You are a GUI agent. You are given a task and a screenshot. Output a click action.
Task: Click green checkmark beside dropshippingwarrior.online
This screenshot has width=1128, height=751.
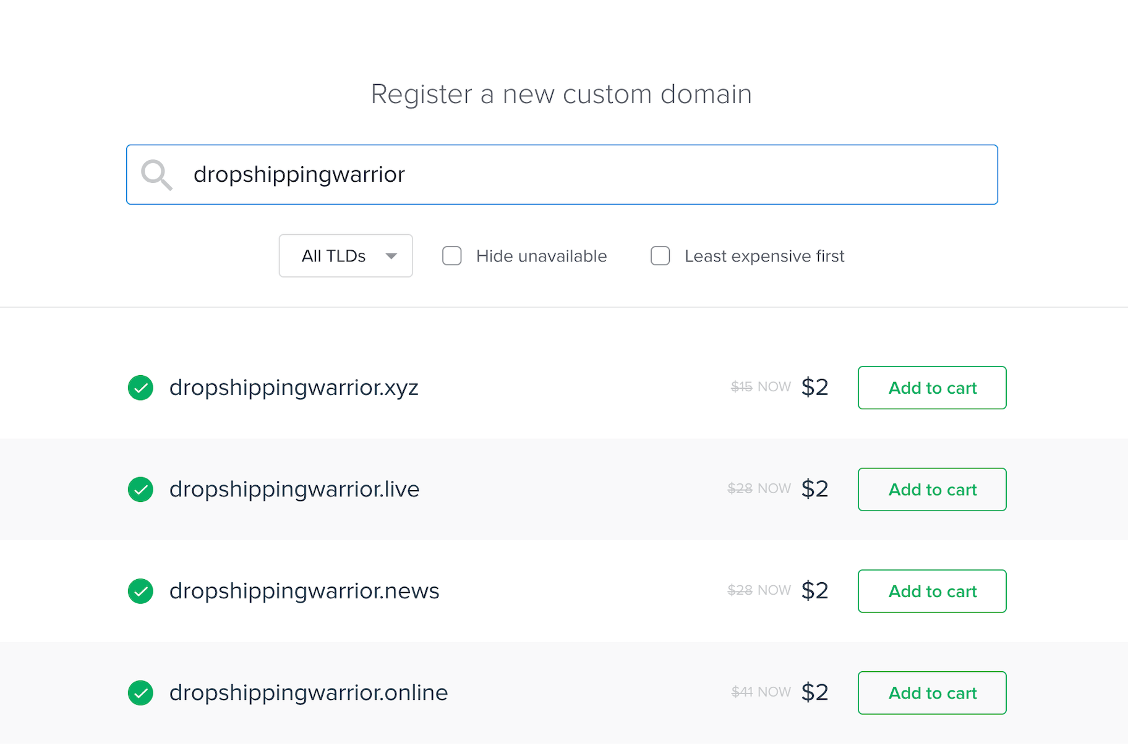140,693
